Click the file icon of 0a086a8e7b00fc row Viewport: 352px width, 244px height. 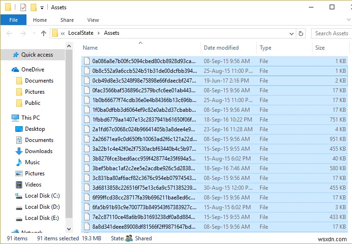point(87,61)
